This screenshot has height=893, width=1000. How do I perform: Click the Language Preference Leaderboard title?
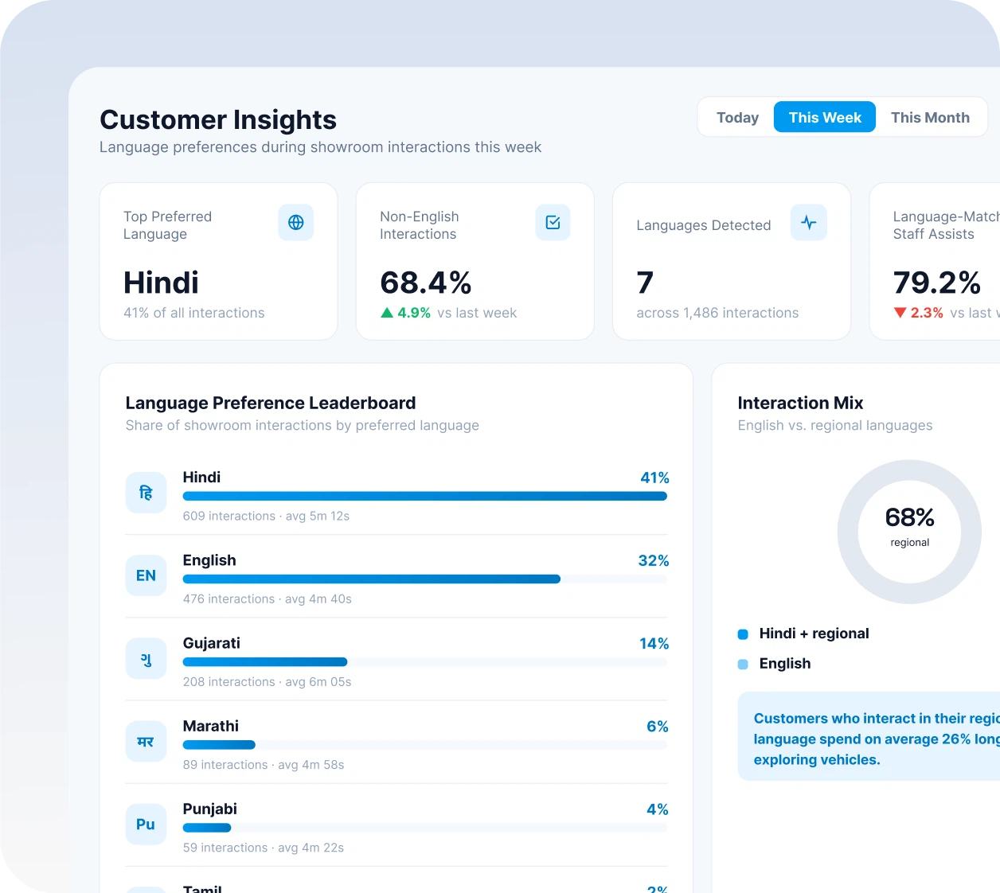coord(271,403)
